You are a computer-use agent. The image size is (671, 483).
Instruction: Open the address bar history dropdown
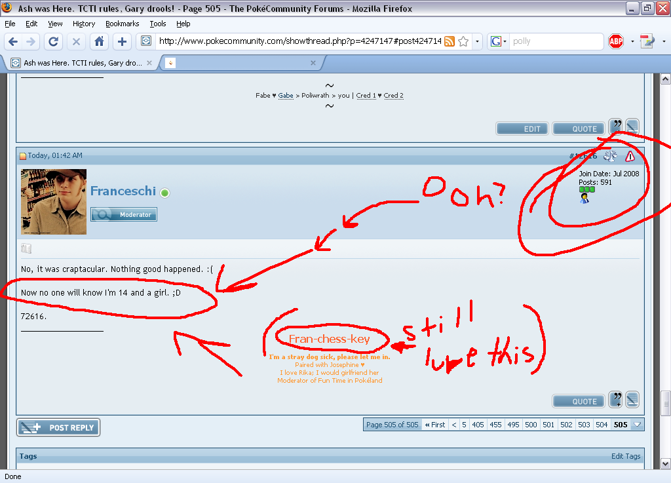click(477, 41)
